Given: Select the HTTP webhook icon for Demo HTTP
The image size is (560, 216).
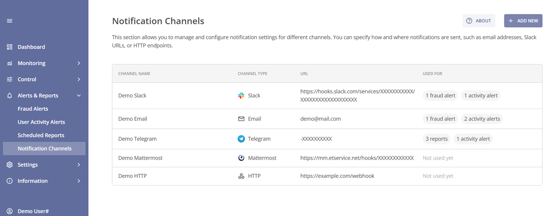Looking at the screenshot, I should click(241, 176).
